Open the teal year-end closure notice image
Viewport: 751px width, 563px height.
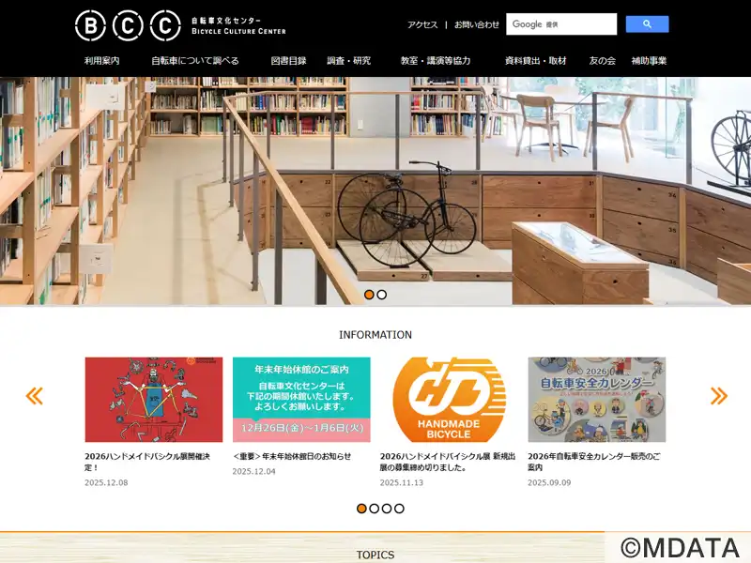pos(301,400)
